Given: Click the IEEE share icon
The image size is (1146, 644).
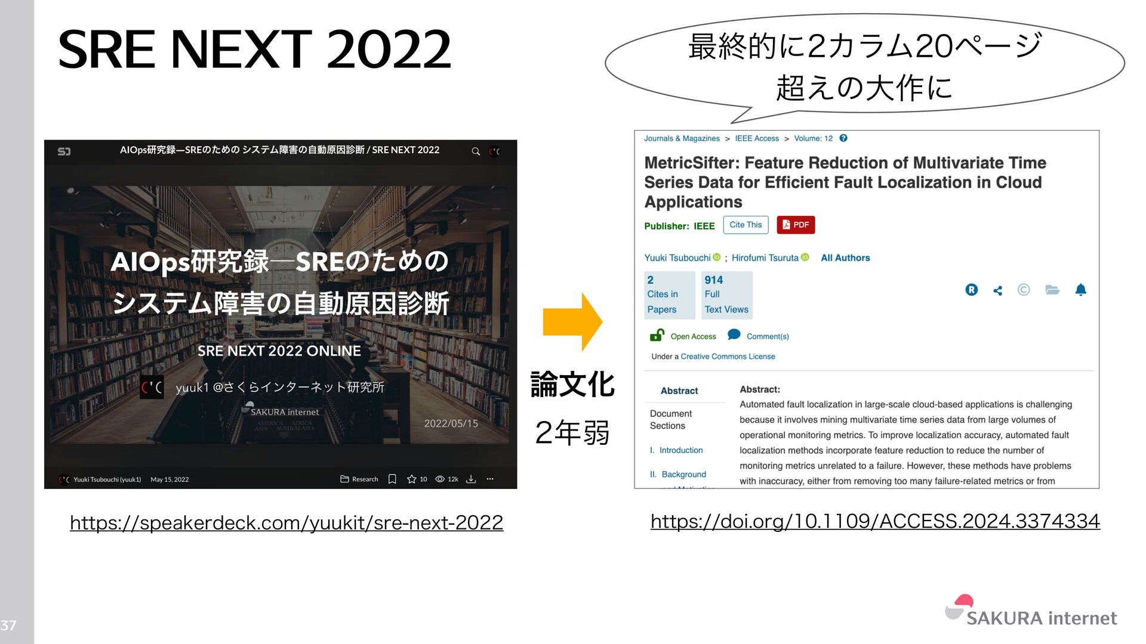Looking at the screenshot, I should click(x=997, y=290).
